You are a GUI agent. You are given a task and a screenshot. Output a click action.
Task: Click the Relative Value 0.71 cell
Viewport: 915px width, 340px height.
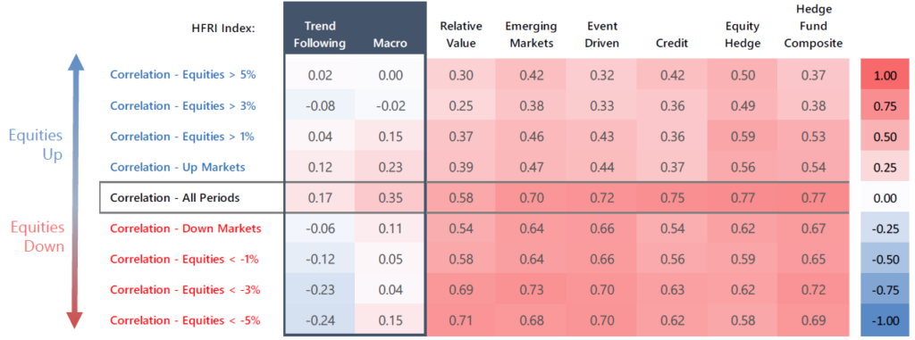[x=461, y=320]
